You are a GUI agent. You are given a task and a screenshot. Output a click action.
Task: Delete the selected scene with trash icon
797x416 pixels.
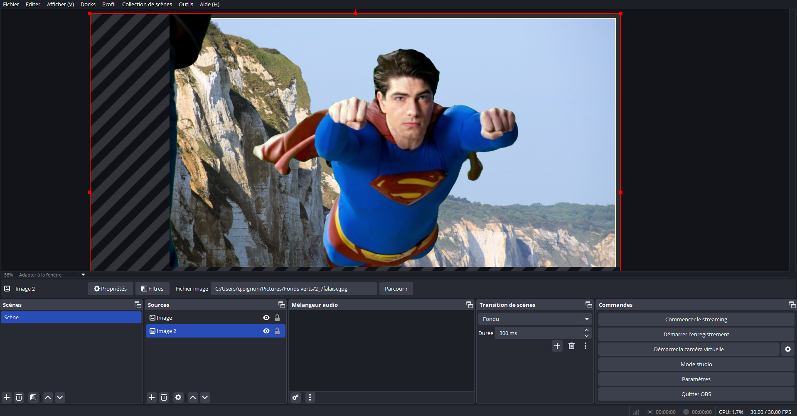[x=19, y=397]
